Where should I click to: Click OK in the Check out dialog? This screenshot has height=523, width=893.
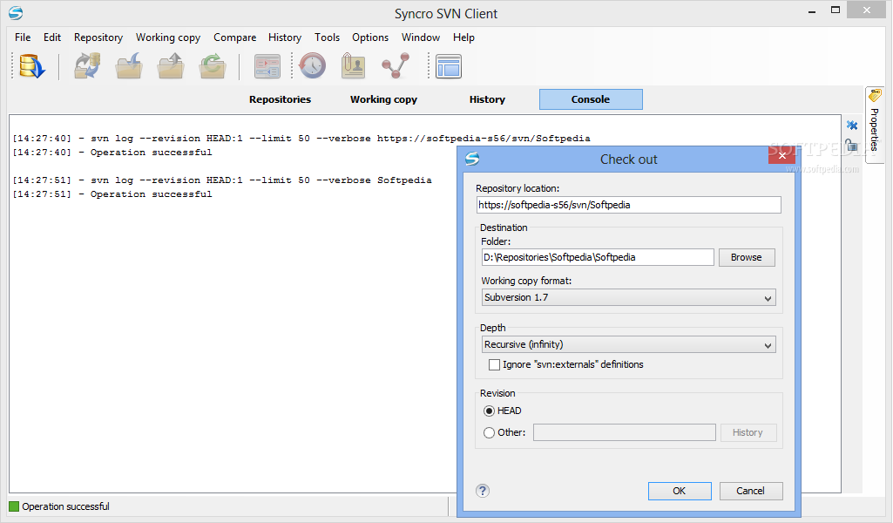pyautogui.click(x=680, y=491)
